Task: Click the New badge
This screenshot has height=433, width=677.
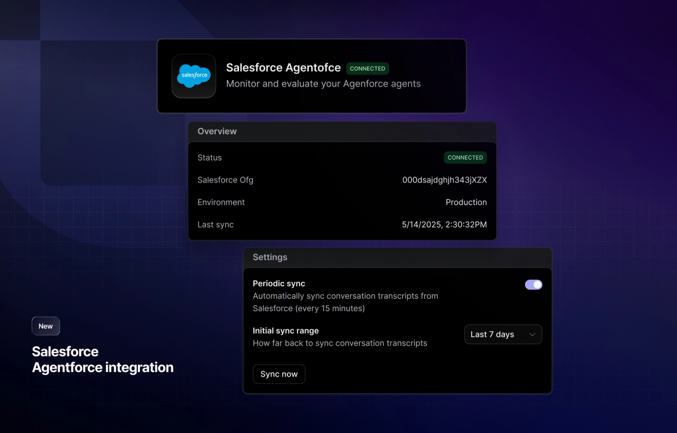Action: 46,326
